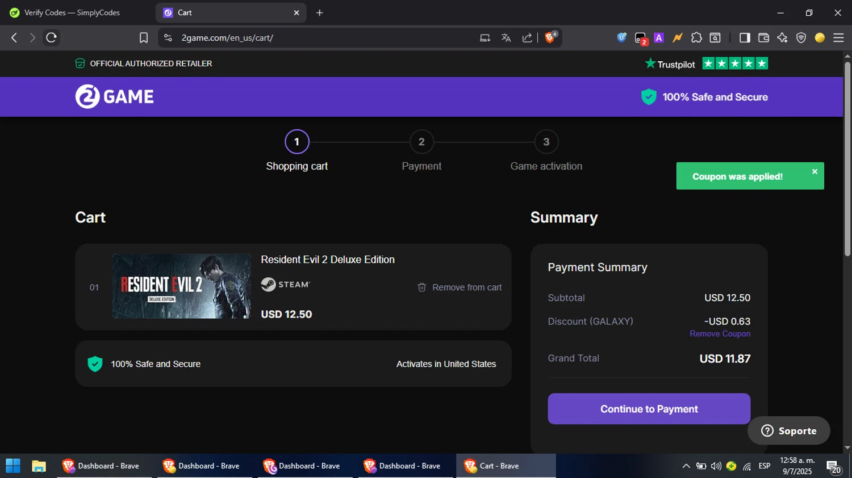This screenshot has width=852, height=478.
Task: Switch to the Cart - Brave taskbar window
Action: tap(506, 466)
